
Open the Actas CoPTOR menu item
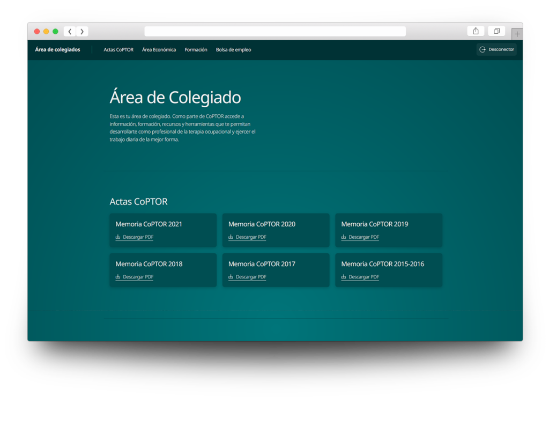(118, 50)
